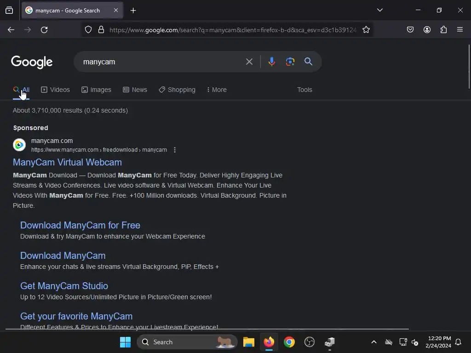Open the Download ManyCam sitelink
The image size is (471, 353).
63,256
